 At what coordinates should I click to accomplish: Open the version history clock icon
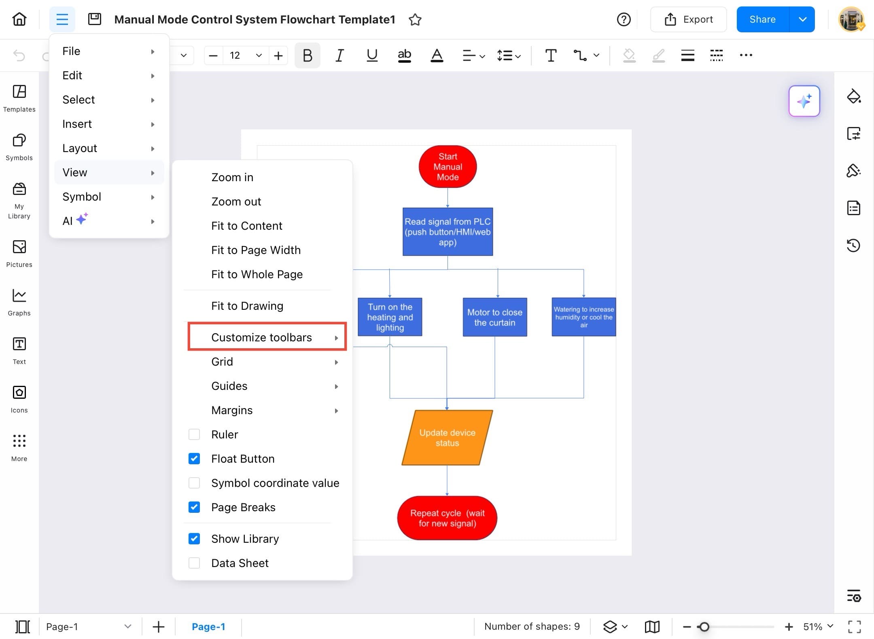(853, 245)
